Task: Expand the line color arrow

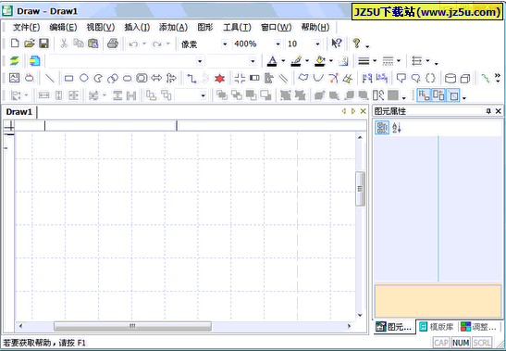Action: pos(307,61)
